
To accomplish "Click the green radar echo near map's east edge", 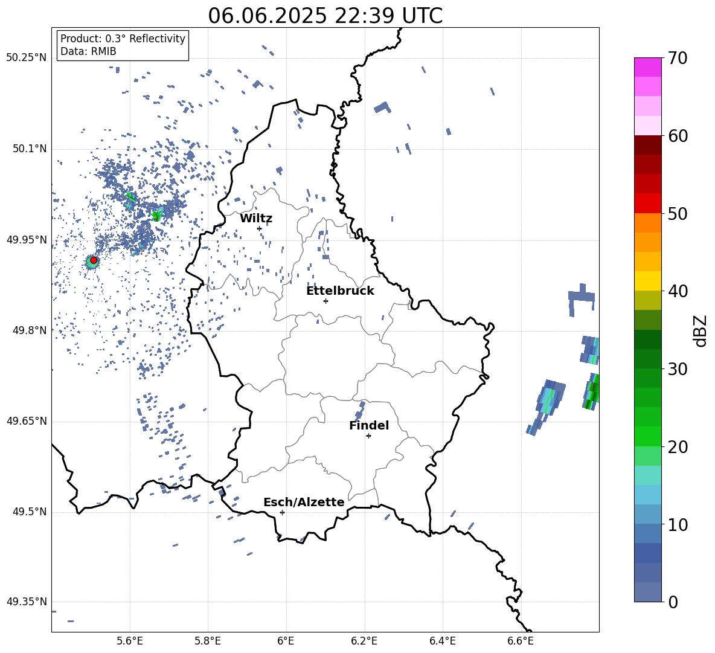I will (x=591, y=391).
